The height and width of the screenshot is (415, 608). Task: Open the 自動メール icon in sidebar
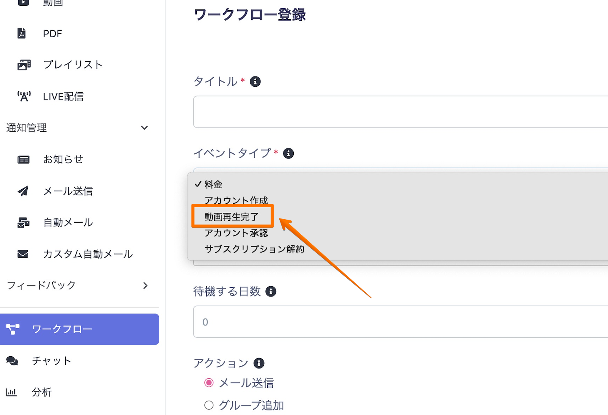[24, 222]
